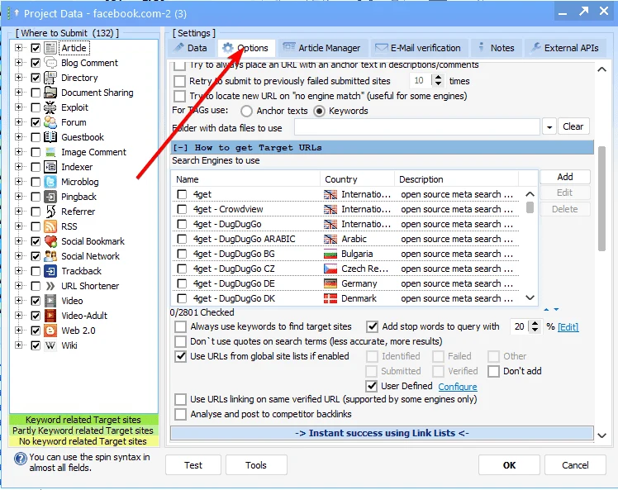The width and height of the screenshot is (618, 490).
Task: Click the Denmark flag in DugDugGo DK row
Action: [x=330, y=299]
